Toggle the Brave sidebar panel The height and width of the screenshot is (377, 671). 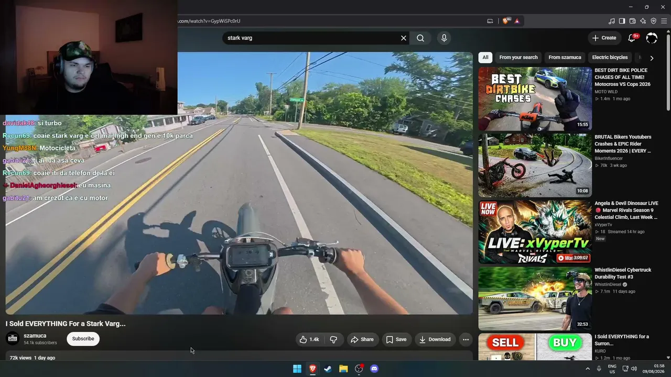(622, 21)
